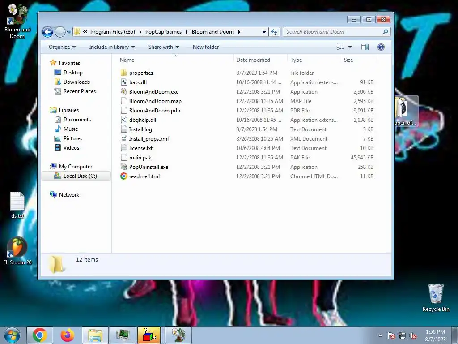Open the view options dropdown arrow

[350, 47]
